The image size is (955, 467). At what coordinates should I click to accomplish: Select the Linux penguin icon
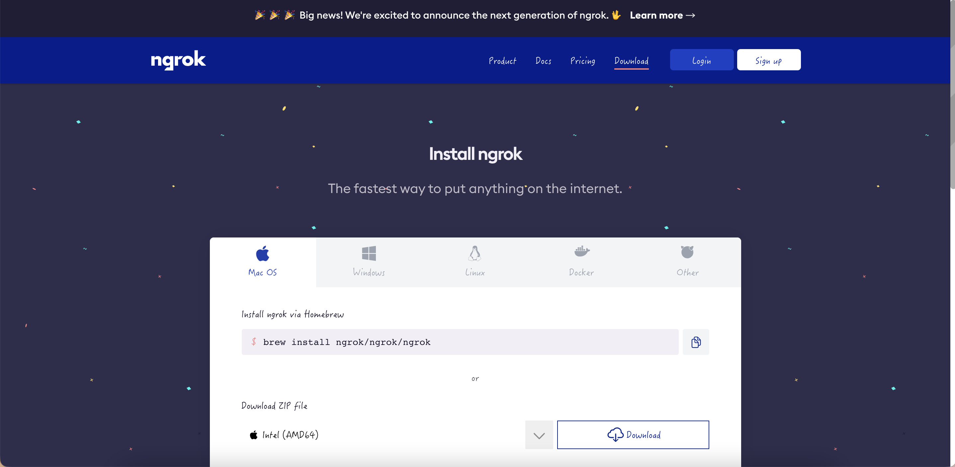(x=475, y=254)
